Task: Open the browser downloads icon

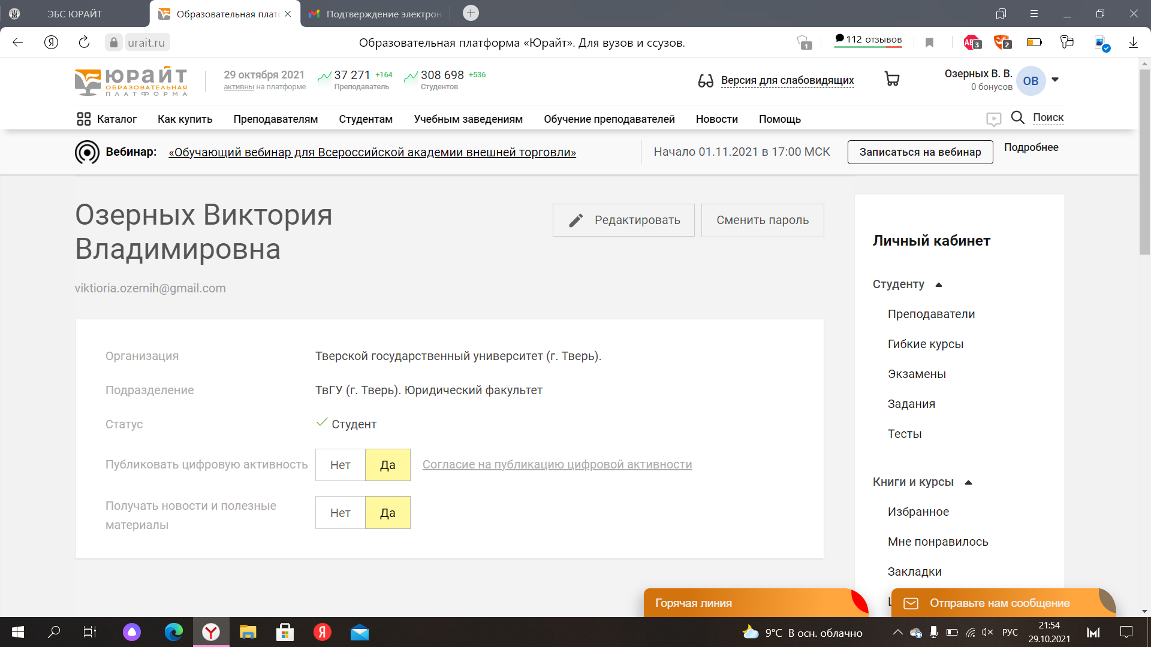Action: tap(1133, 43)
